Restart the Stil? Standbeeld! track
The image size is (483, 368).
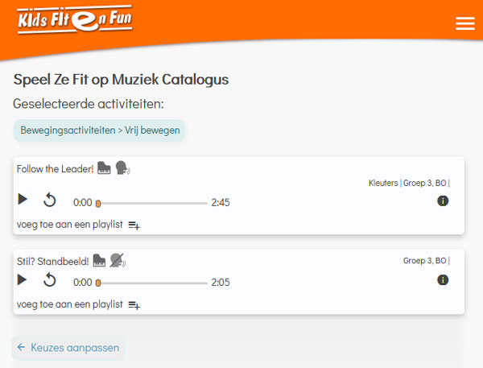(49, 280)
